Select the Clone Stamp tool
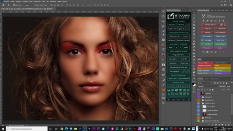This screenshot has height=131, width=233. [x=194, y=40]
